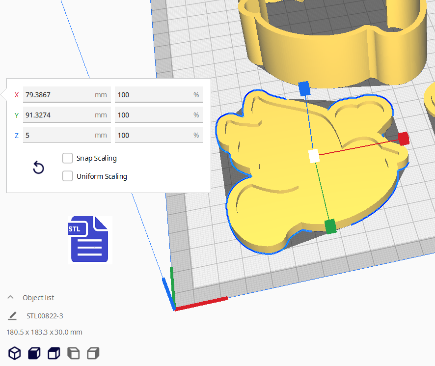Viewport: 435px width, 366px height.
Task: Click the blue STL file icon
Action: (x=90, y=239)
